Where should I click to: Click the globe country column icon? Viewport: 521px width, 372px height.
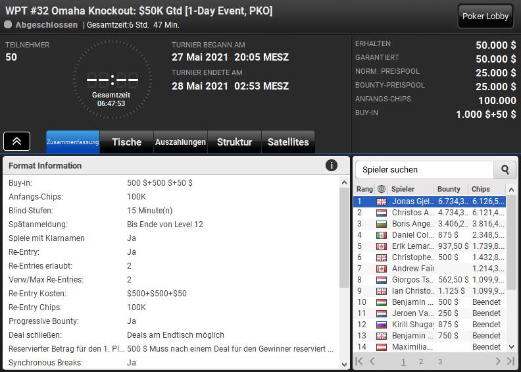382,189
